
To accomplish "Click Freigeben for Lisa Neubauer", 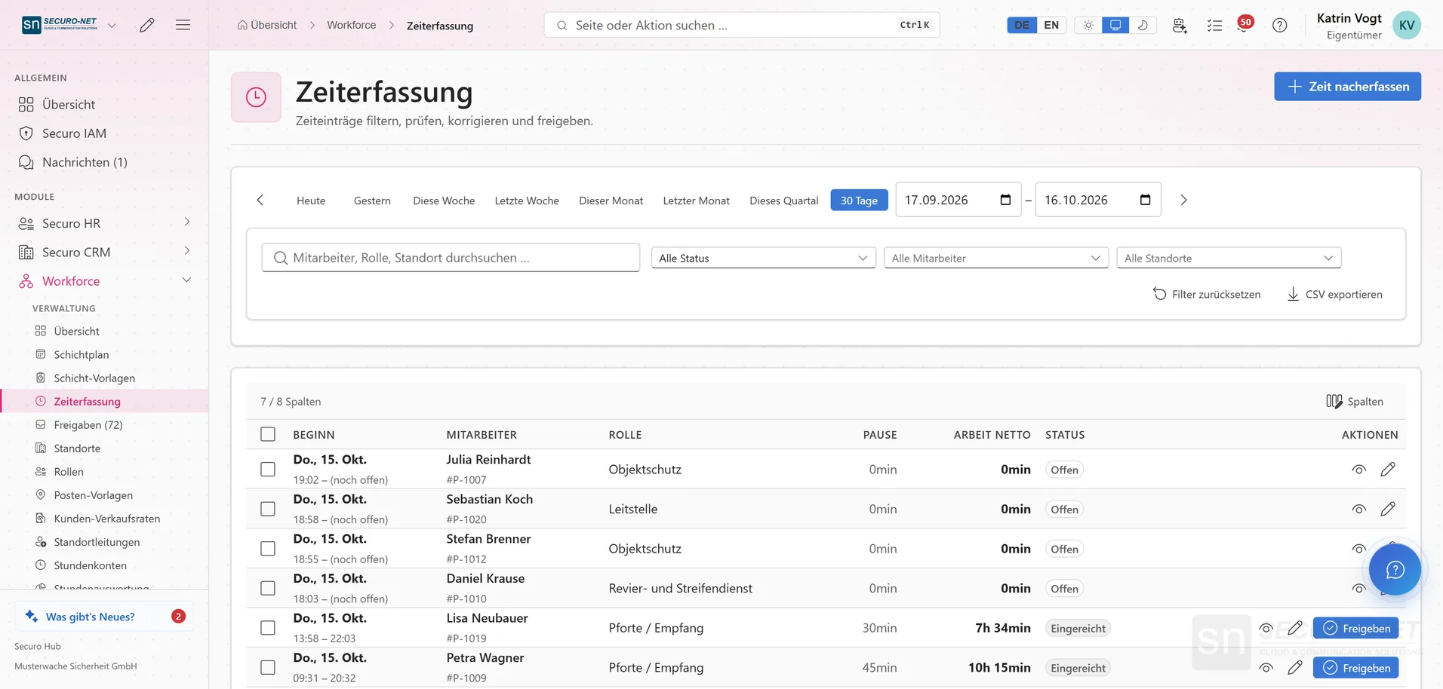I will [1355, 628].
